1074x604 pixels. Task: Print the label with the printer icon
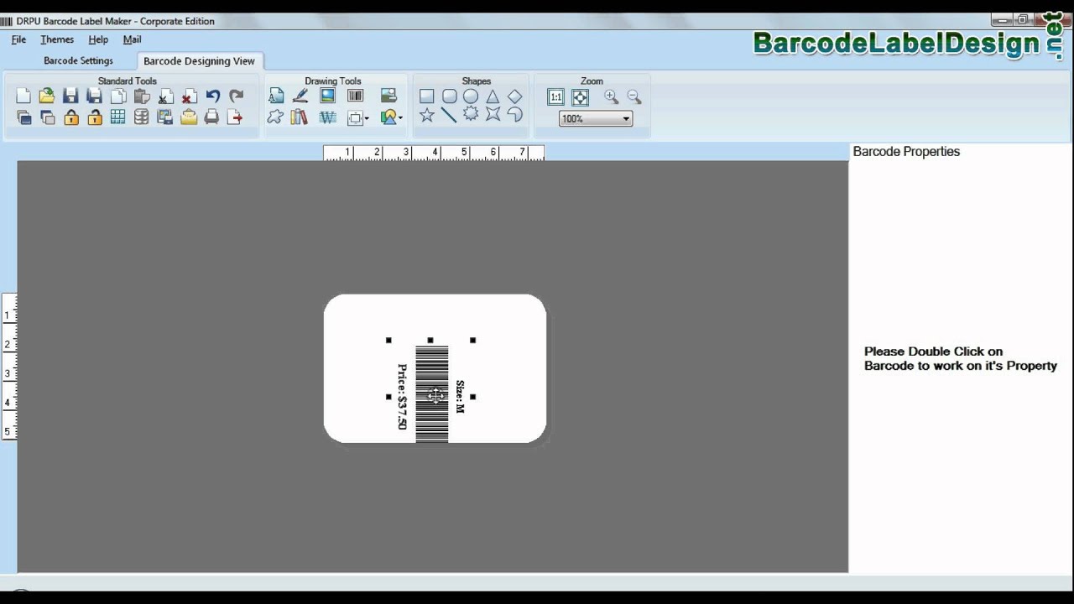click(x=212, y=117)
